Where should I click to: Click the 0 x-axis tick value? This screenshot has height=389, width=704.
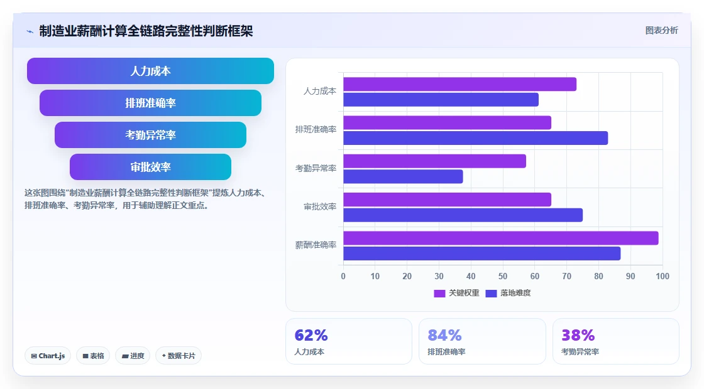(x=343, y=277)
